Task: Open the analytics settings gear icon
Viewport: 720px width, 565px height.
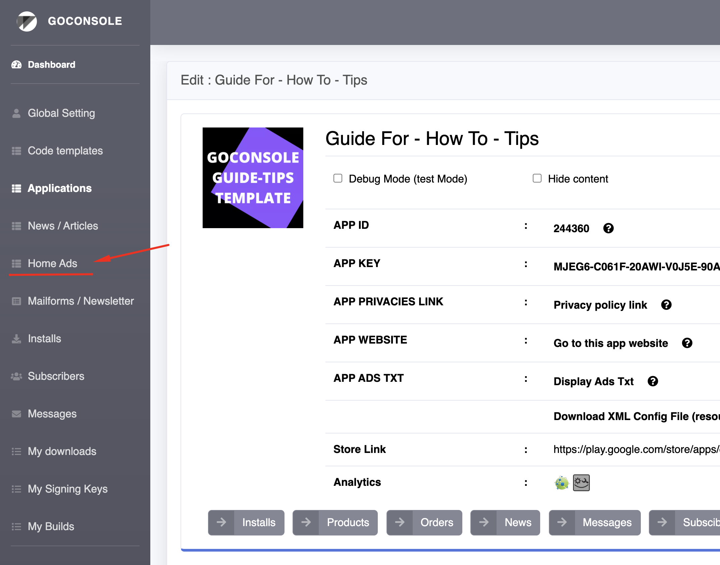Action: pyautogui.click(x=581, y=483)
